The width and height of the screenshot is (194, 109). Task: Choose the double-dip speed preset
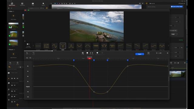pyautogui.click(x=104, y=46)
